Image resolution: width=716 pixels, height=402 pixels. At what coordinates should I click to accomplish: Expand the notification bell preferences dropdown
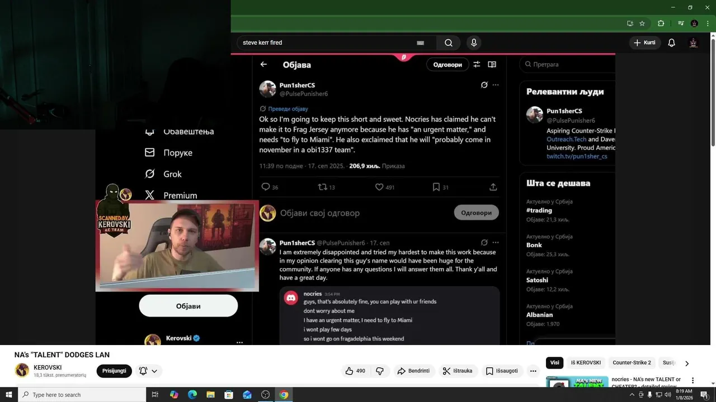point(148,371)
